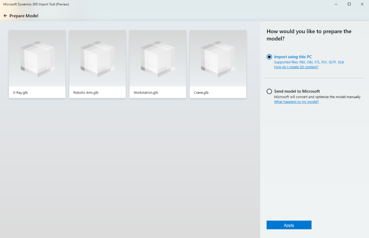
Task: Select the Crane.glb model thumbnail
Action: [218, 64]
